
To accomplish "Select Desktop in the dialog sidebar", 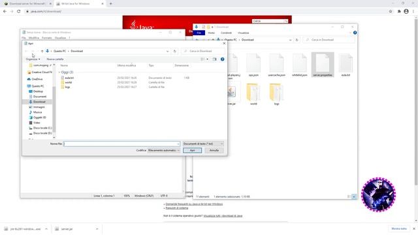I will tap(36, 91).
